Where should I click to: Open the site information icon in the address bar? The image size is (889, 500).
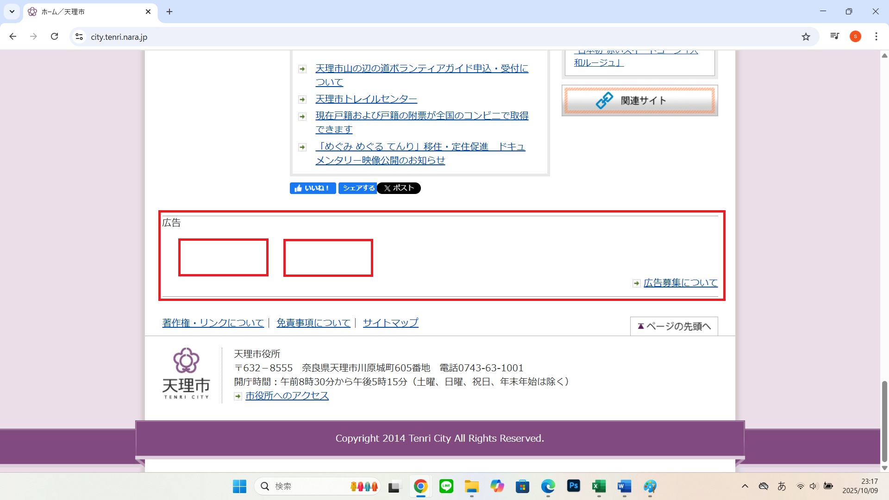(79, 37)
